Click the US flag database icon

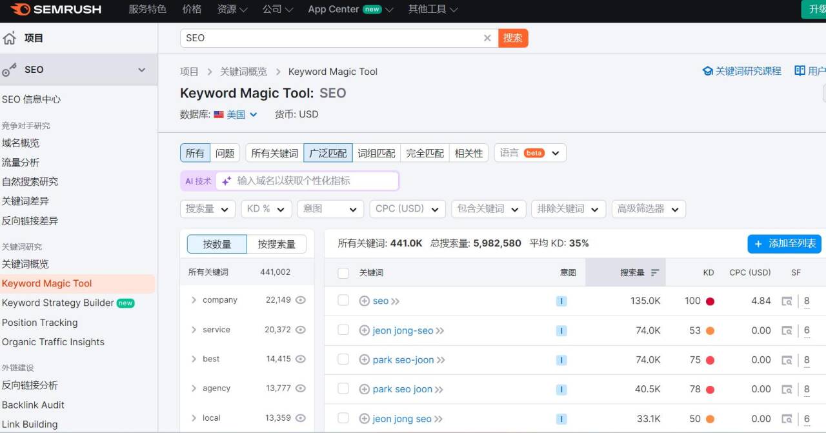point(219,114)
